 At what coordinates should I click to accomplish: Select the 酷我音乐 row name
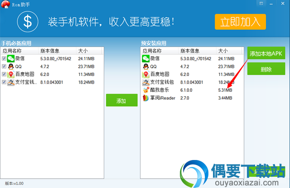(159, 90)
